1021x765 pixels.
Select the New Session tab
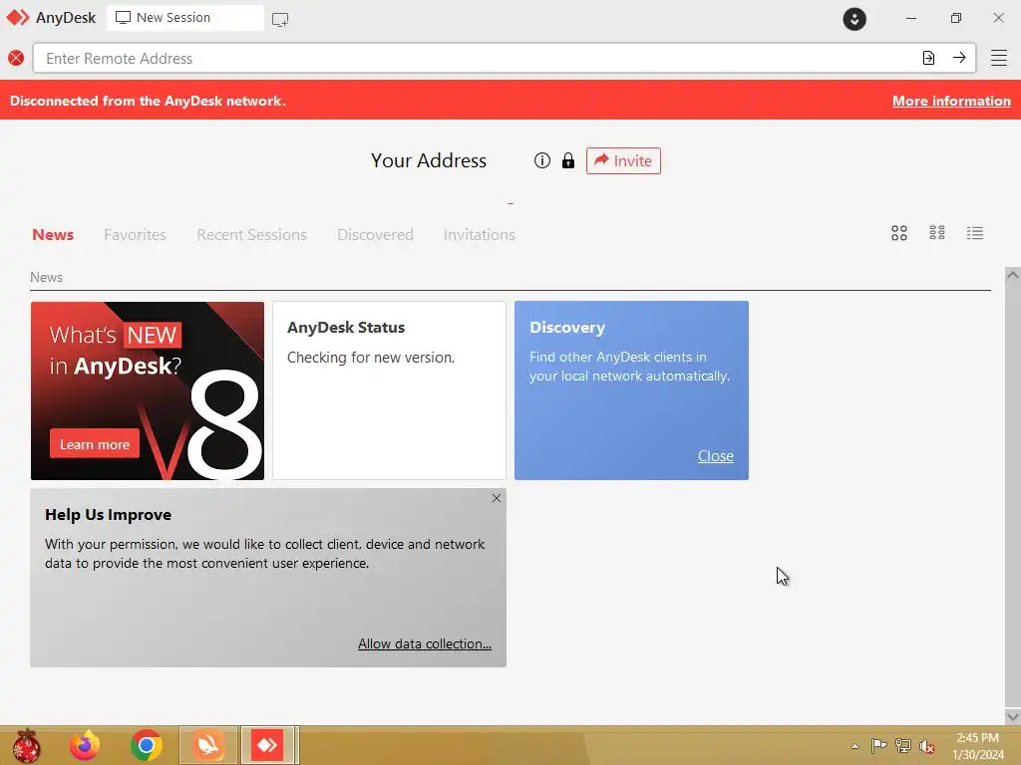tap(184, 18)
